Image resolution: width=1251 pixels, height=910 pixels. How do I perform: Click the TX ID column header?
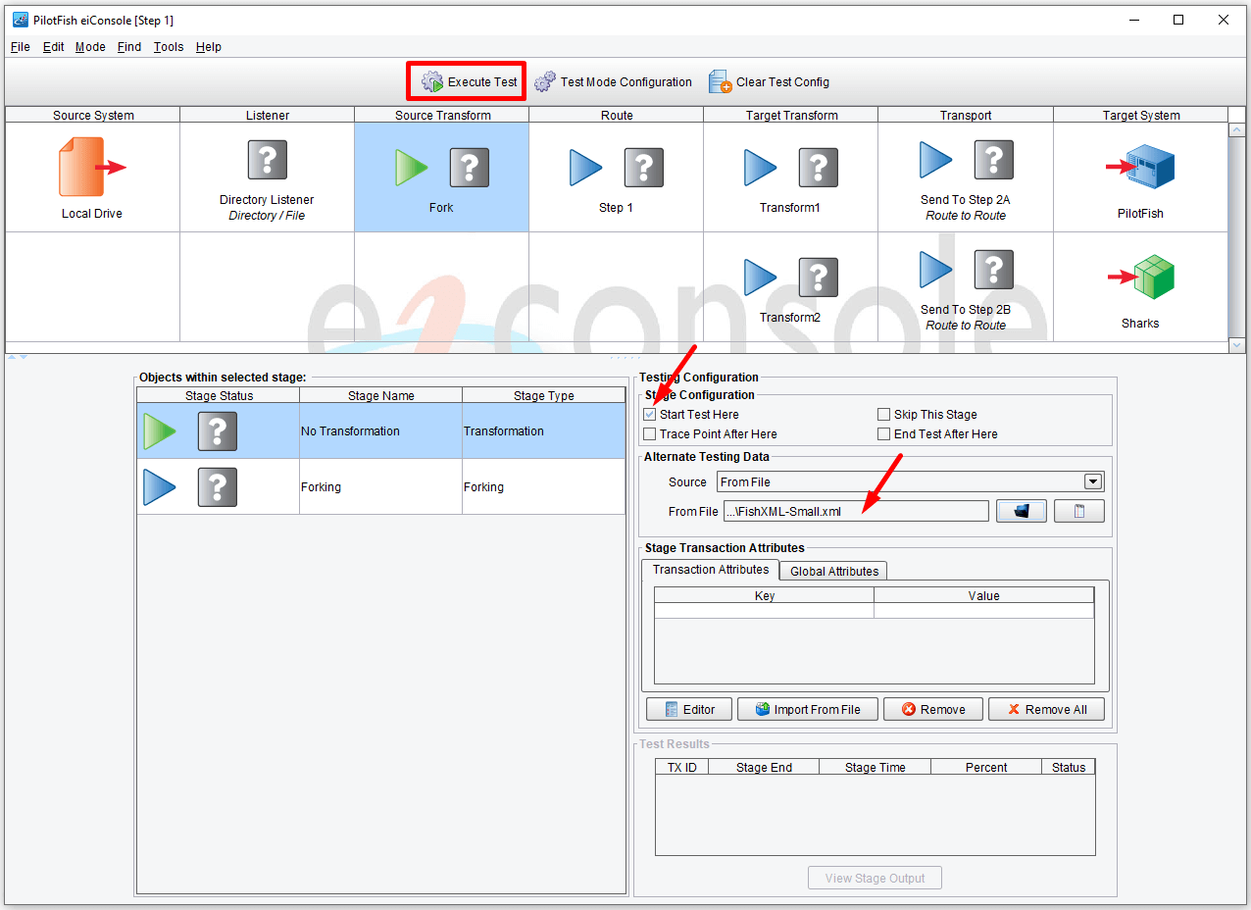pyautogui.click(x=681, y=767)
